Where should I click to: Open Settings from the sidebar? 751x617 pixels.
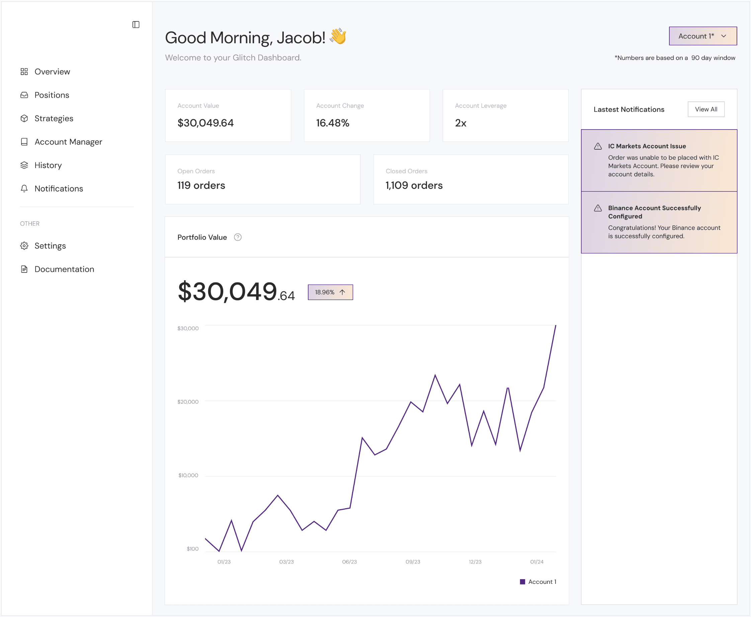click(x=50, y=246)
